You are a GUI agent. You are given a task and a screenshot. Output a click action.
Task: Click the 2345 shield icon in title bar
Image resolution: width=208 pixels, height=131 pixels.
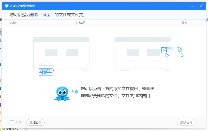[x=7, y=6]
